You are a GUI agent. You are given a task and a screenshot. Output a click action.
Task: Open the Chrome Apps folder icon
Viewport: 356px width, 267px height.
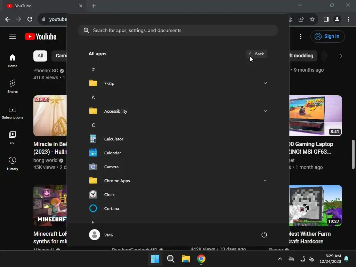[x=93, y=180]
